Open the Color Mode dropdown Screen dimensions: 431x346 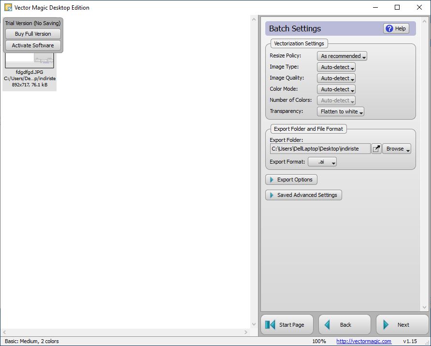tap(336, 89)
